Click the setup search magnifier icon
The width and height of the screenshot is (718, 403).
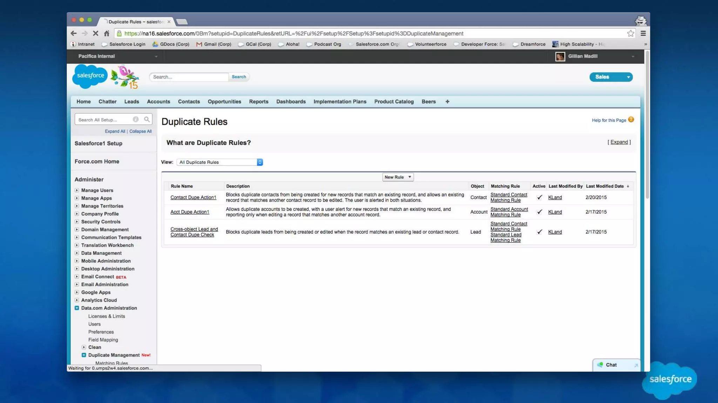pos(147,120)
